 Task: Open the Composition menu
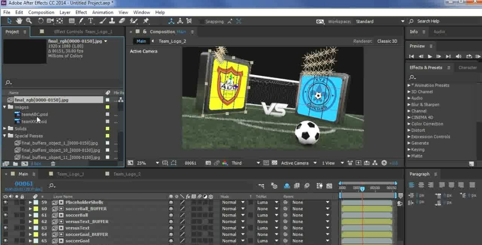coord(41,12)
